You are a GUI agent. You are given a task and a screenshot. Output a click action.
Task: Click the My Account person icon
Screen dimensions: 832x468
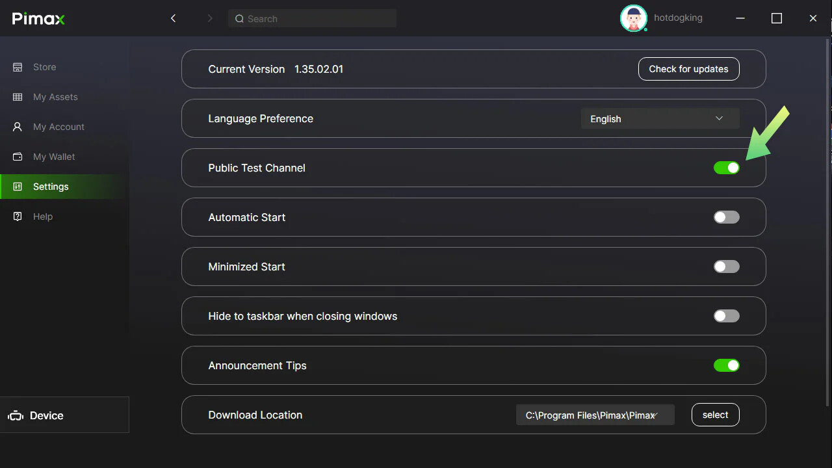click(x=18, y=127)
